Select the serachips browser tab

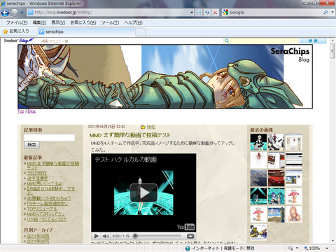[87, 31]
